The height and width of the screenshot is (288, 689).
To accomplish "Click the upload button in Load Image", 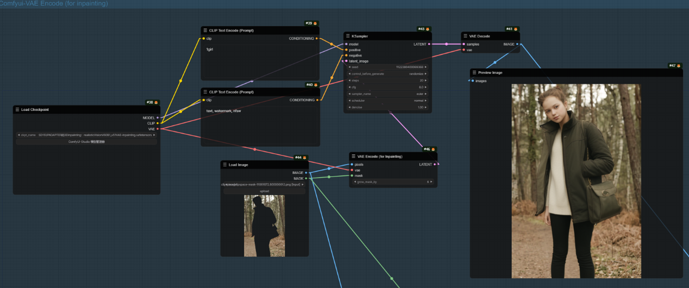I will (x=264, y=191).
